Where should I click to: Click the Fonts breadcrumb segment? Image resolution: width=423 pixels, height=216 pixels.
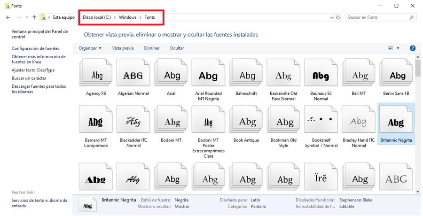[x=149, y=17]
